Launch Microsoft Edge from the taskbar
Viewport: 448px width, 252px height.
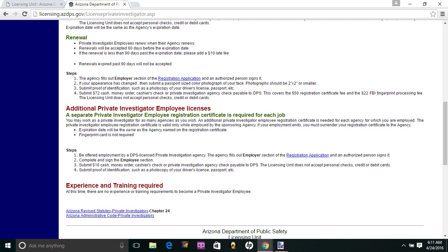(169, 245)
